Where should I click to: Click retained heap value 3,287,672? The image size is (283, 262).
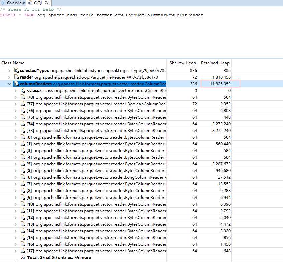pos(222,164)
